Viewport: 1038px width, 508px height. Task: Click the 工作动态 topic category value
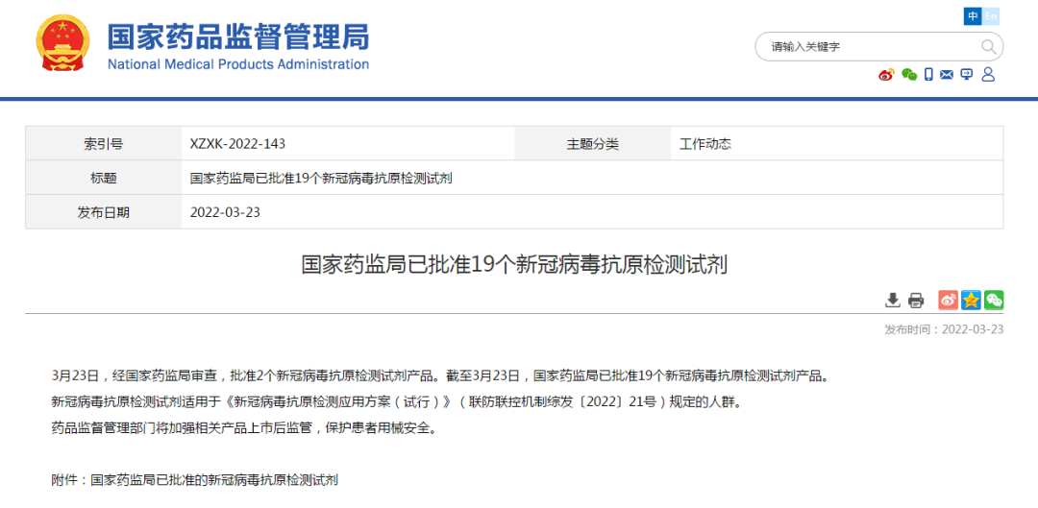704,144
